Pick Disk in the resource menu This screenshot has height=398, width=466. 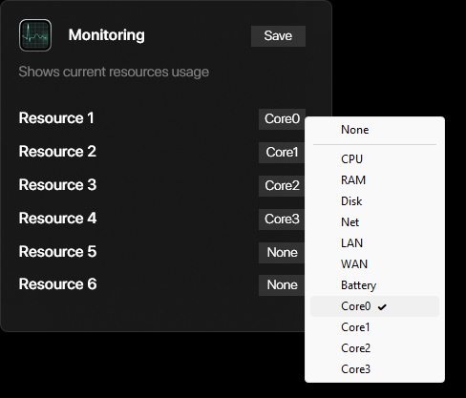[x=374, y=201]
